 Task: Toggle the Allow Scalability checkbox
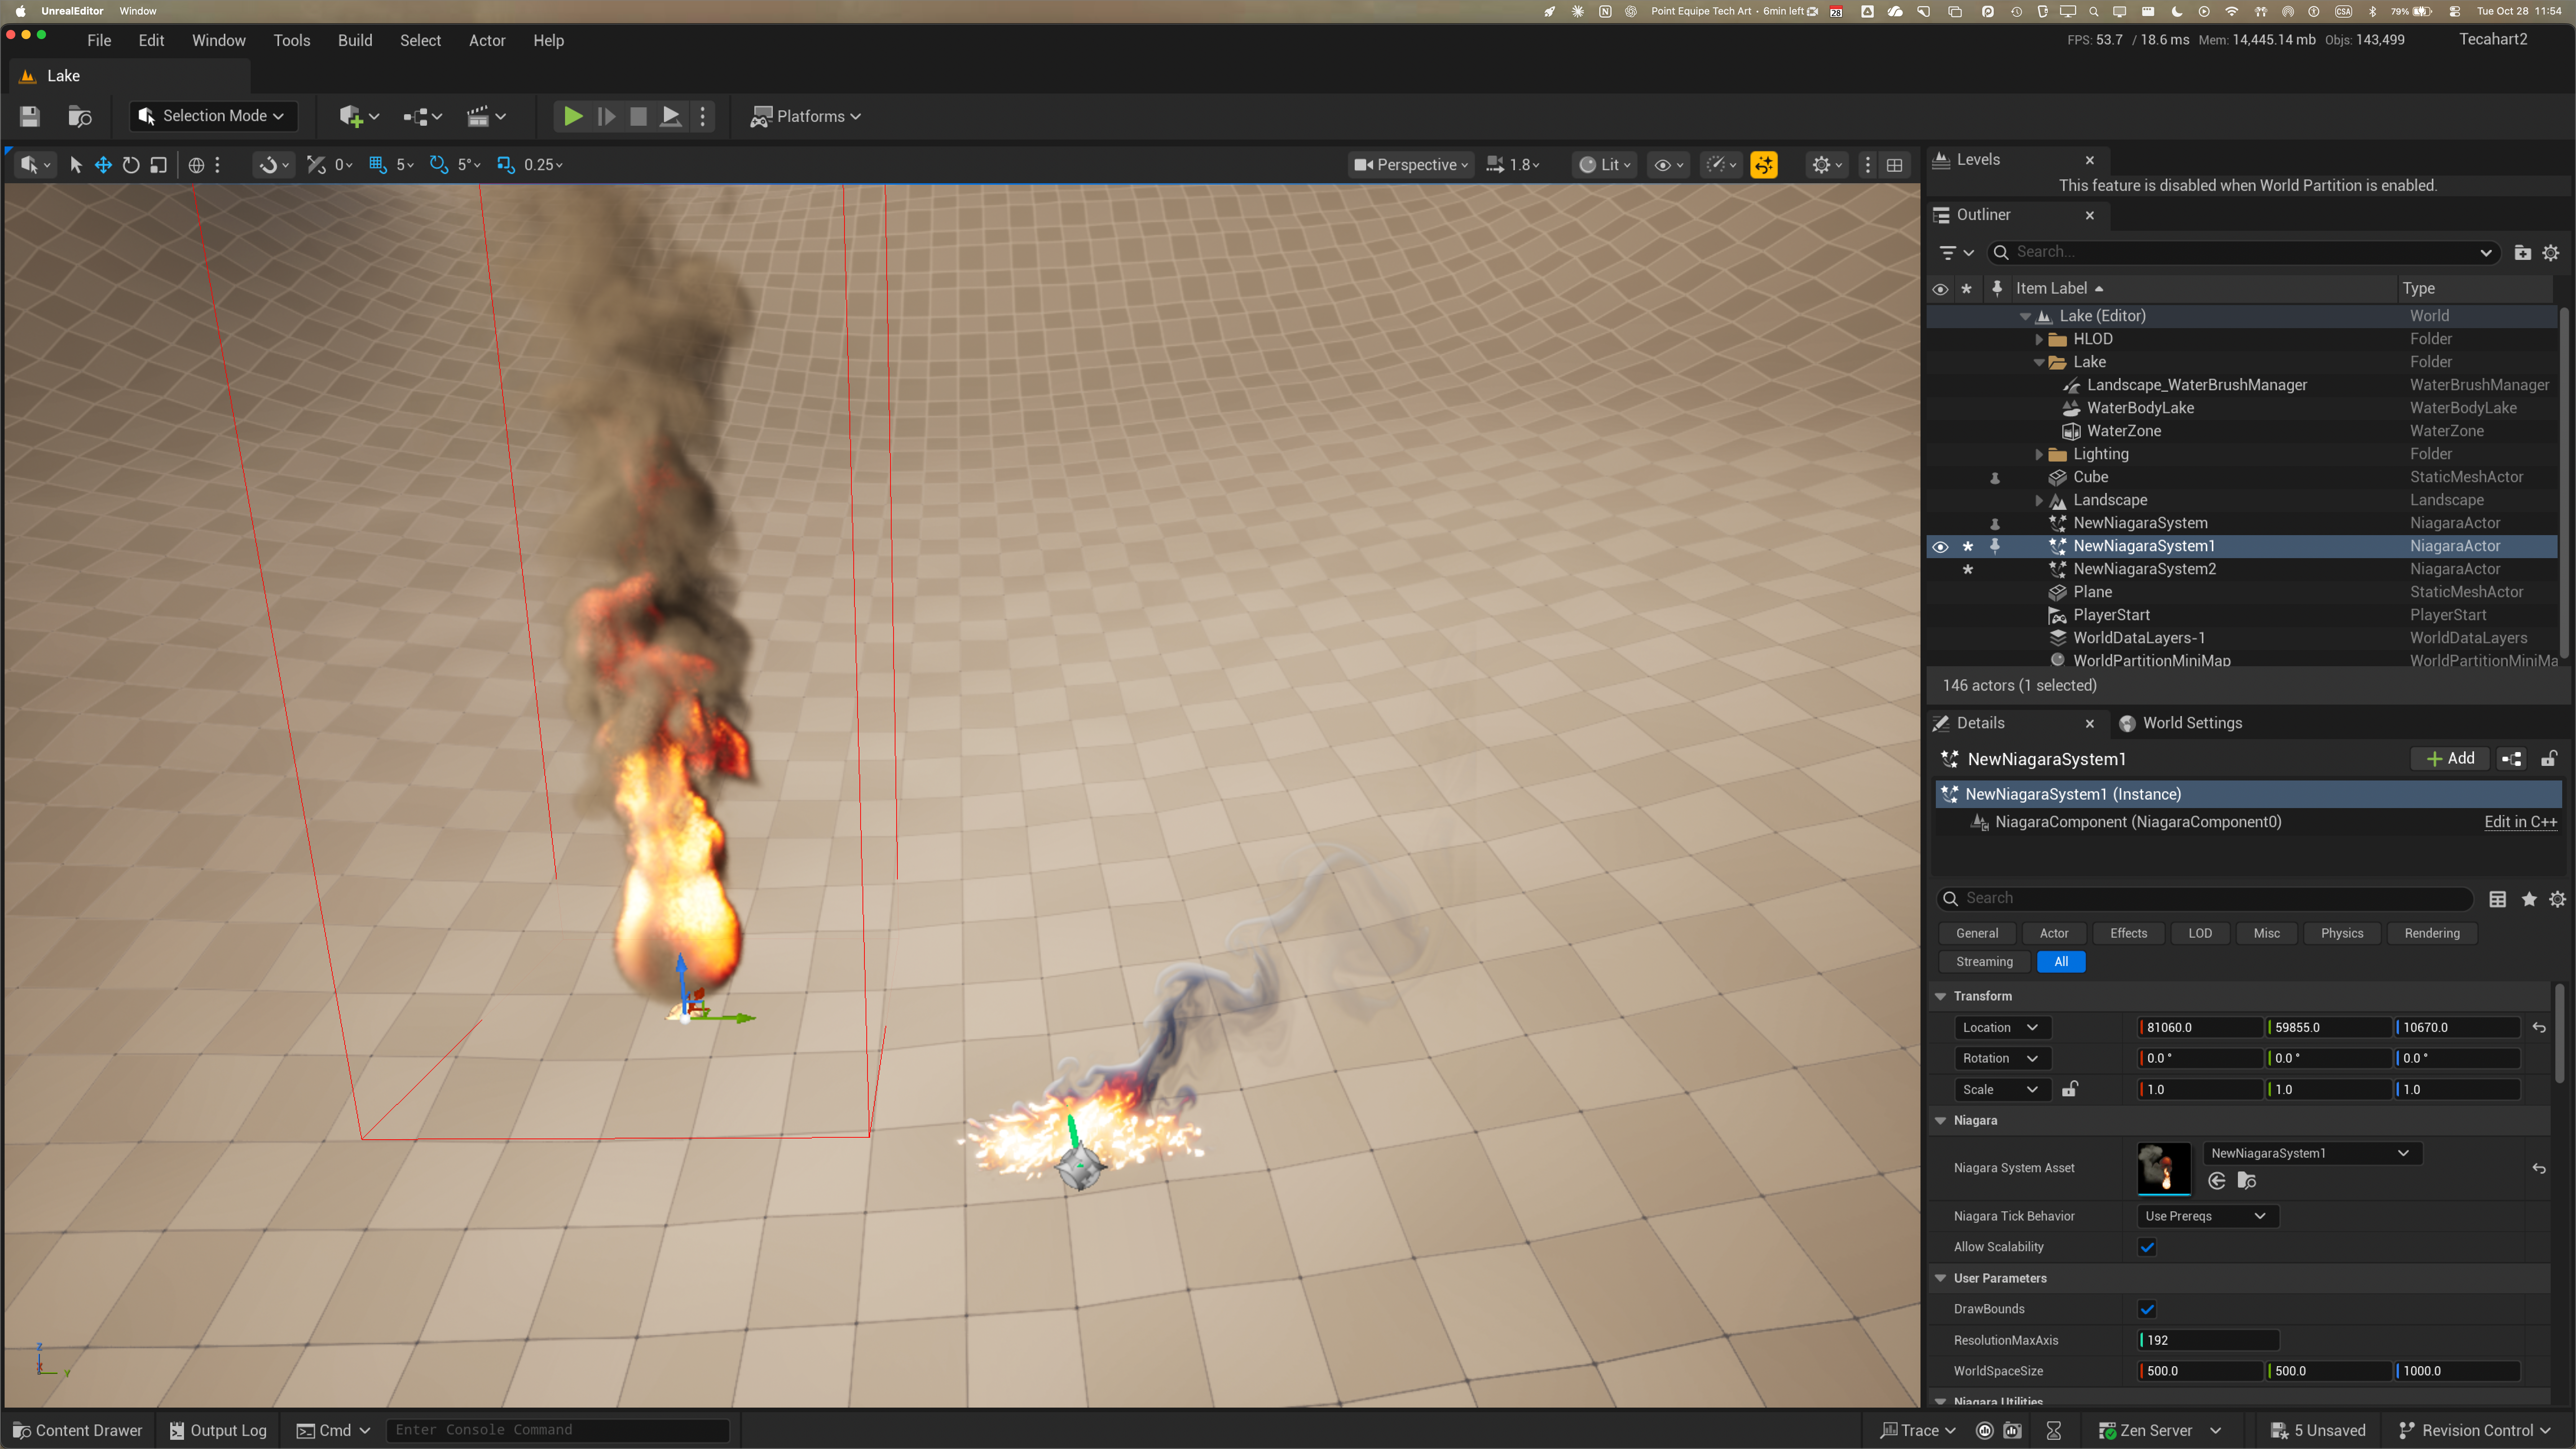[2147, 1247]
